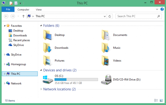Switch to the View ribbon tab
166x105 pixels.
(39, 10)
